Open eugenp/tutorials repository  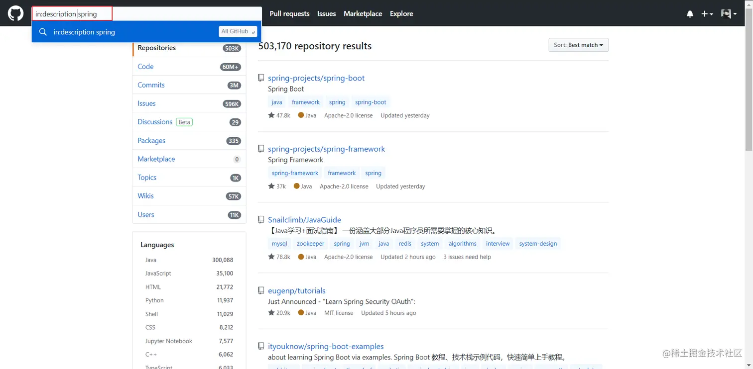click(x=296, y=291)
